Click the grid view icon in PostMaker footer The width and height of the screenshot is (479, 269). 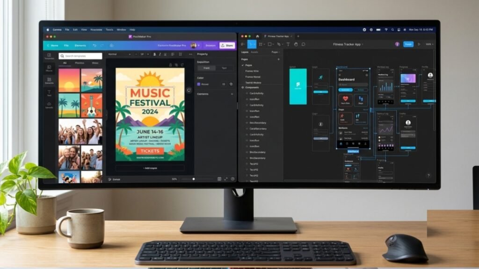pos(219,179)
